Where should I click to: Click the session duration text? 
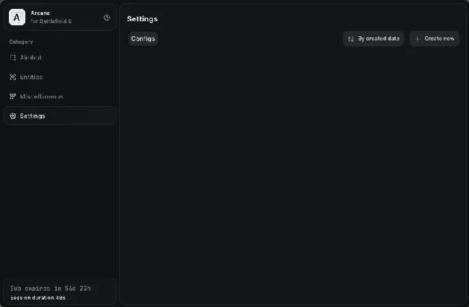pos(38,298)
